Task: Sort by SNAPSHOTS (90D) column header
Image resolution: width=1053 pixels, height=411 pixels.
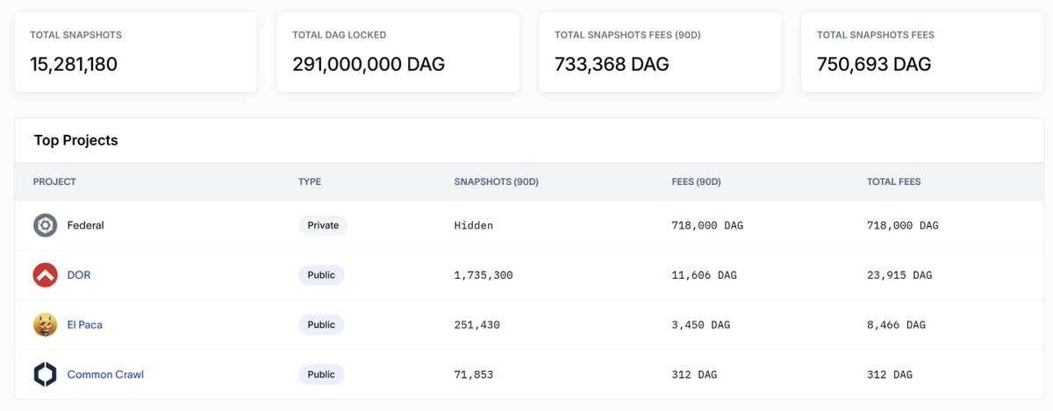Action: (x=496, y=182)
